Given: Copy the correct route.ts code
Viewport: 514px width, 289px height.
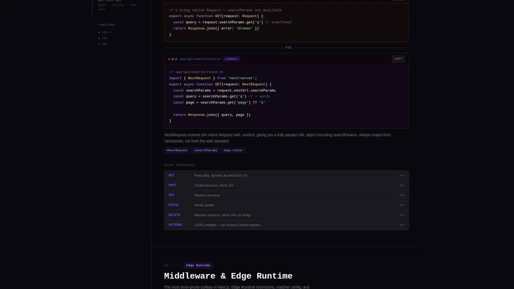Looking at the screenshot, I should tap(398, 59).
